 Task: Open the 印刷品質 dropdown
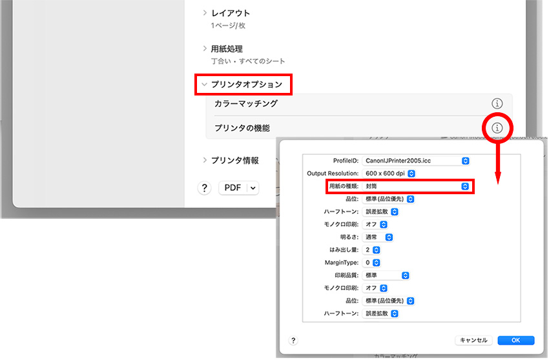point(386,275)
